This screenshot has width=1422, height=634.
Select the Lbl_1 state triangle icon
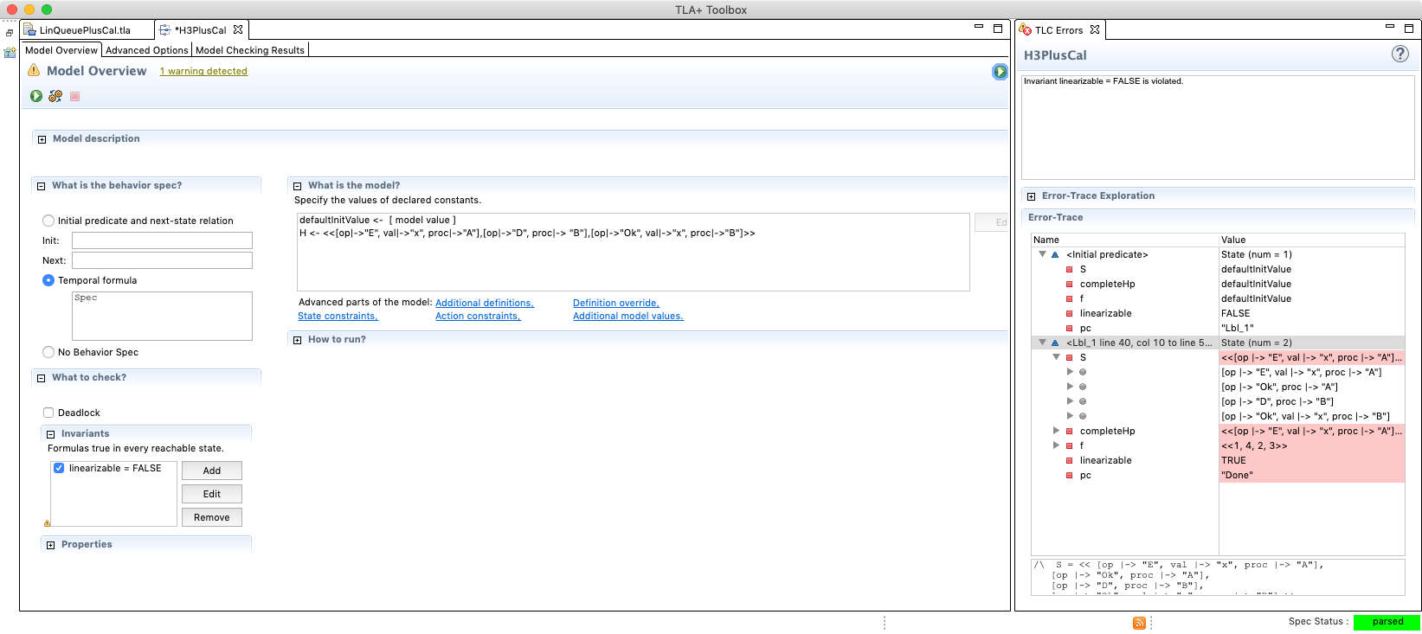[x=1055, y=343]
